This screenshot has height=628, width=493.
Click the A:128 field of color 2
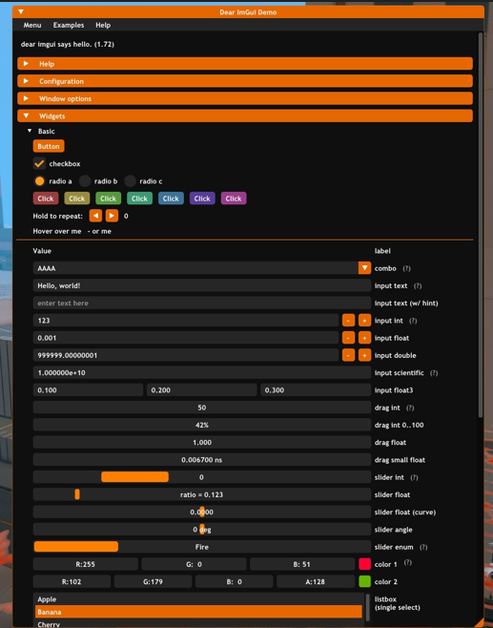click(x=316, y=581)
